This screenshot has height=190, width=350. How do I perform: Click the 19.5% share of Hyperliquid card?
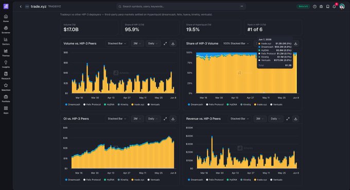(212, 27)
